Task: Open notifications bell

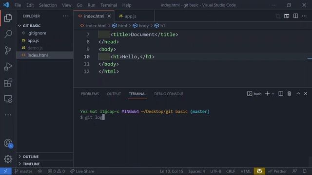Action: [304, 171]
